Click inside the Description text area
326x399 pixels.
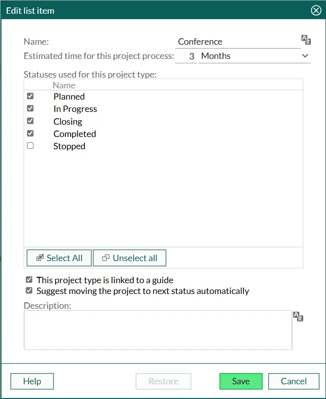(x=158, y=330)
